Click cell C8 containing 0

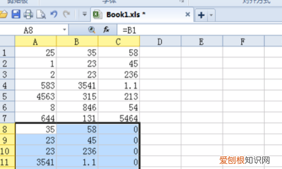click(119, 129)
